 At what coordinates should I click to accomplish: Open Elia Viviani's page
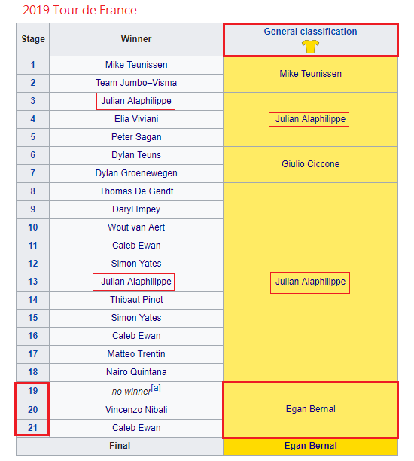(136, 119)
